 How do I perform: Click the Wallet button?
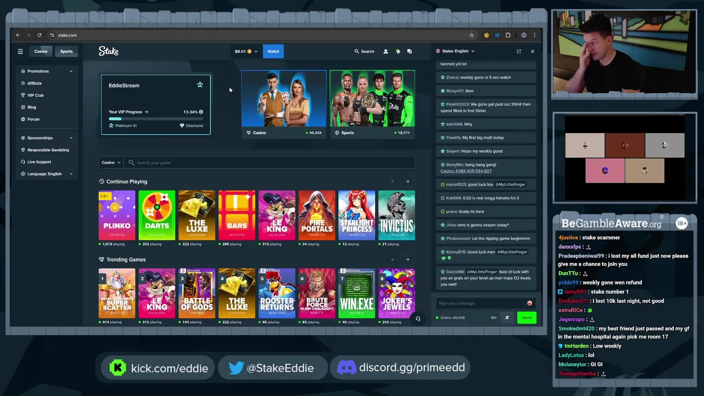click(273, 51)
